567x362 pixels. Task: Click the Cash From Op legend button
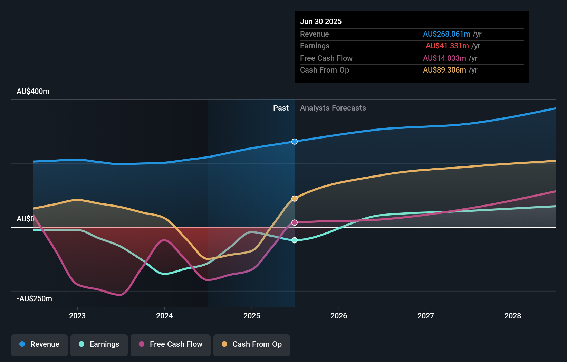click(251, 345)
